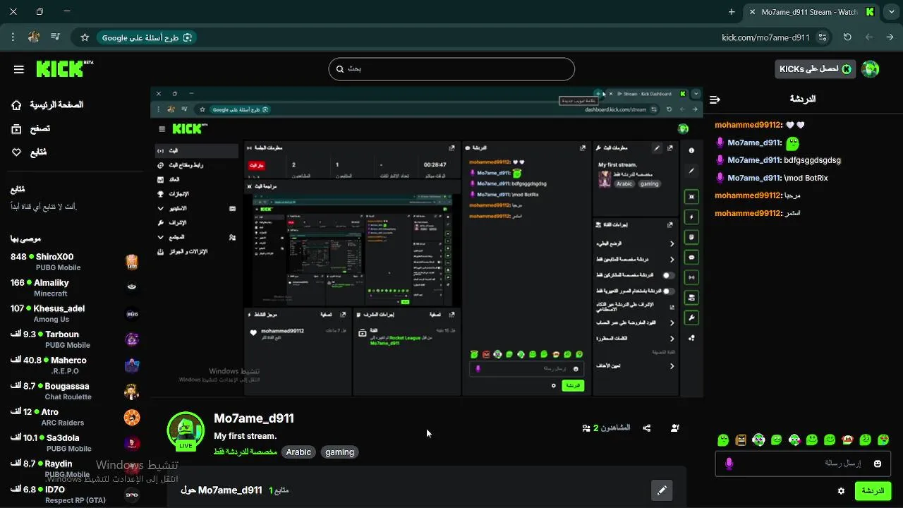Click Sa3dola channel avatar
903x508 pixels.
pyautogui.click(x=132, y=443)
